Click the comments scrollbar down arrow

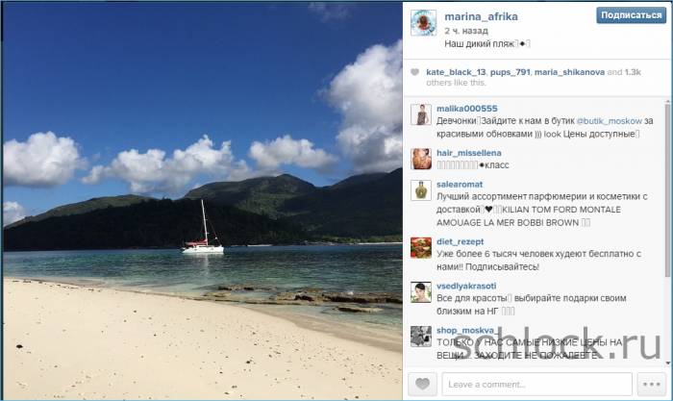click(667, 363)
